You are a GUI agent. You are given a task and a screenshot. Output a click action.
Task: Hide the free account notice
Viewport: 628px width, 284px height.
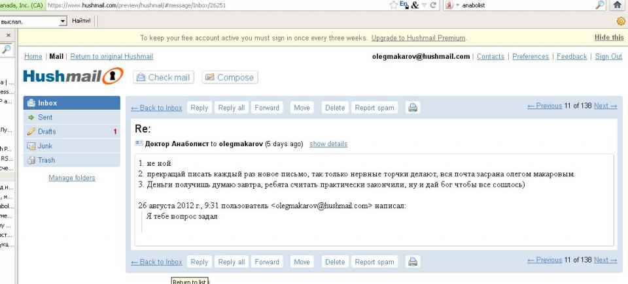[608, 37]
